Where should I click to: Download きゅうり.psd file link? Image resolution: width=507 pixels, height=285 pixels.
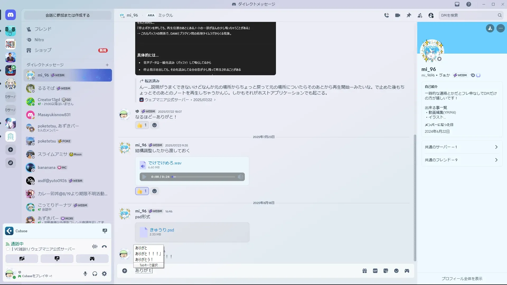pyautogui.click(x=162, y=230)
